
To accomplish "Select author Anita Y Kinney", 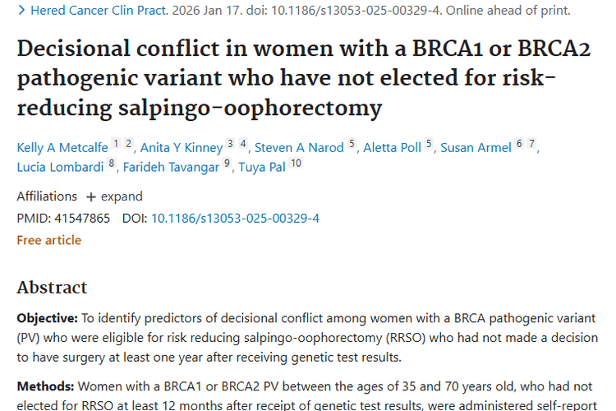I will point(182,148).
